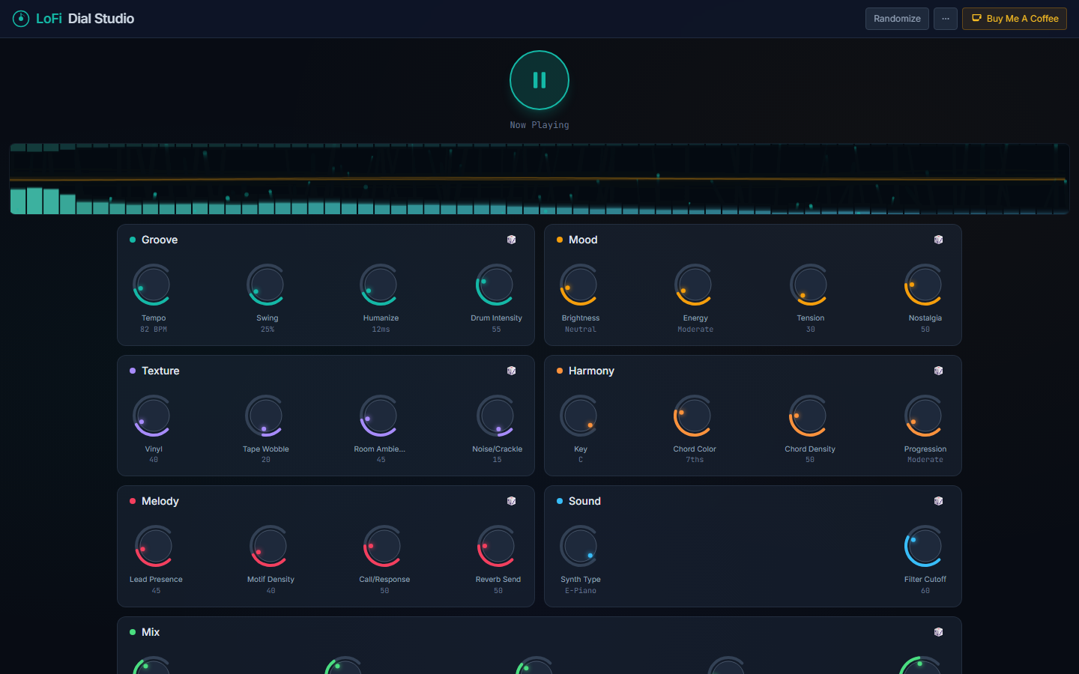Click the Reverb Send knob
The image size is (1079, 674).
pos(498,546)
